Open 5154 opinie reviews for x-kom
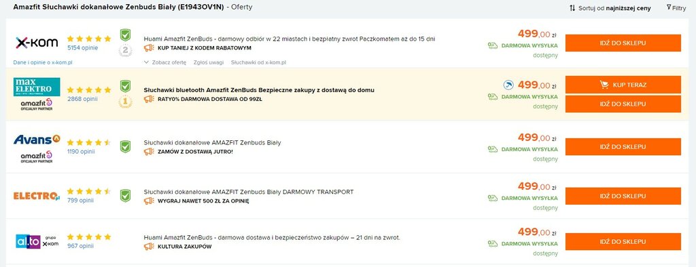This screenshot has width=696, height=267. pyautogui.click(x=82, y=48)
